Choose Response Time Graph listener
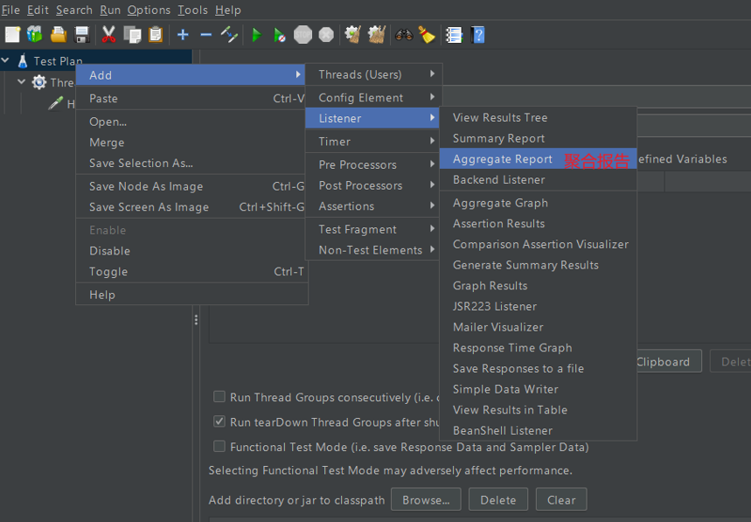 tap(538, 347)
